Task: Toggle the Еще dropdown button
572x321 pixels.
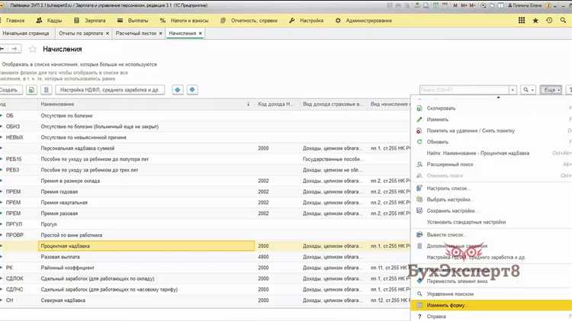Action: tap(551, 90)
